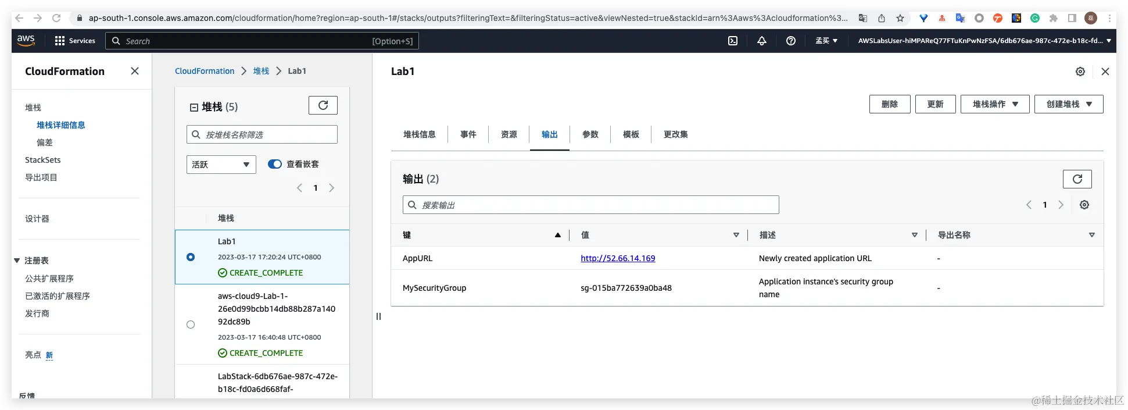
Task: Switch to 堆栈信息 tab
Action: coord(420,134)
